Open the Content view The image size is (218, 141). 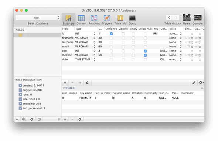81,20
